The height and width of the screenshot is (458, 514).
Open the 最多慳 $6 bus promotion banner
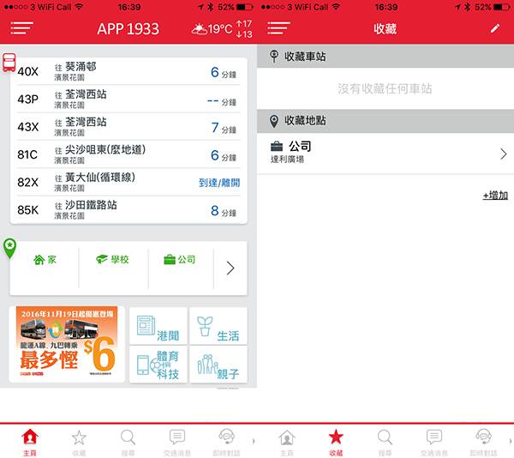[67, 344]
